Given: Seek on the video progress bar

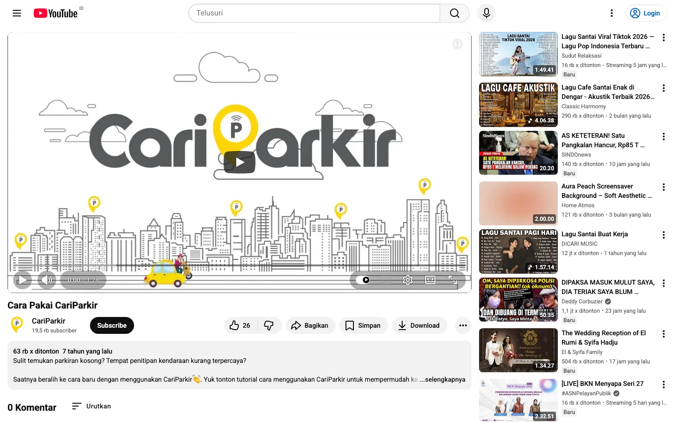Looking at the screenshot, I should [240, 266].
